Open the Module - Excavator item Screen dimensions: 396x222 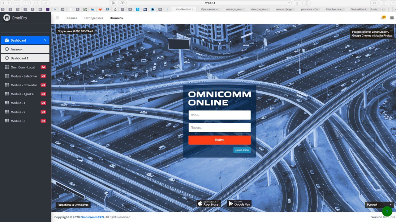click(25, 85)
